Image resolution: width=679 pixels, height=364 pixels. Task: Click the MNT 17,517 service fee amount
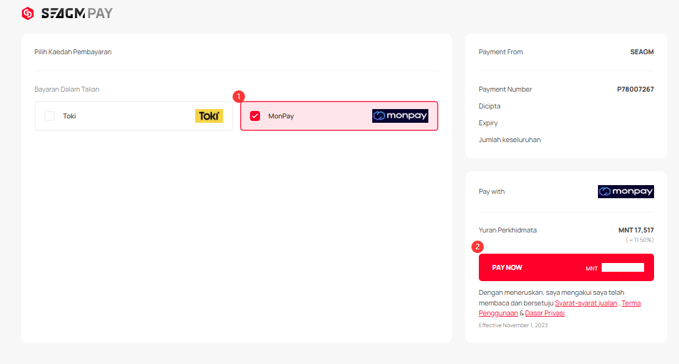pyautogui.click(x=635, y=230)
